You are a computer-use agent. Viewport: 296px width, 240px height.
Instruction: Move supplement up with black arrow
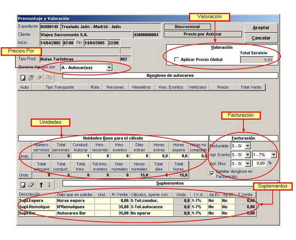41,185
